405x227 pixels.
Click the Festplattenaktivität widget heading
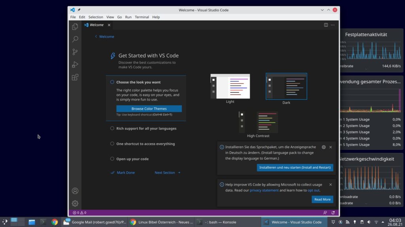pos(366,35)
